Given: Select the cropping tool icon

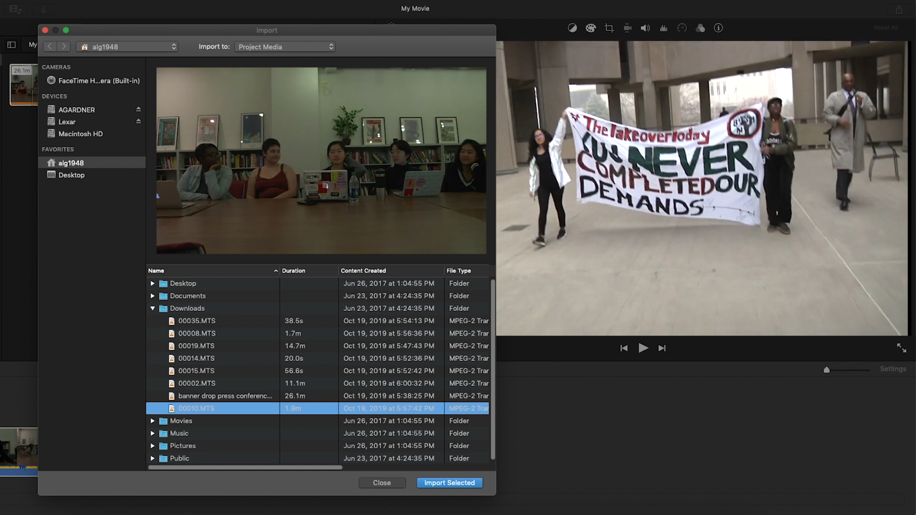Looking at the screenshot, I should tap(609, 28).
